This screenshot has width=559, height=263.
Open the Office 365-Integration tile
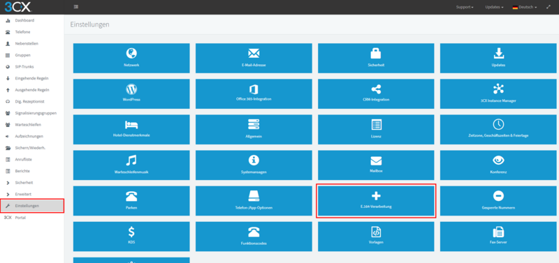(254, 94)
